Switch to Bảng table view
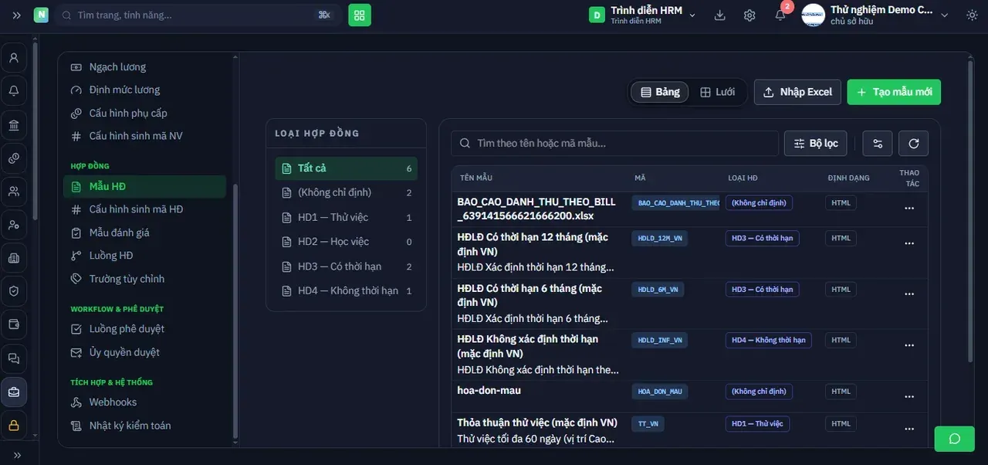988x465 pixels. click(x=660, y=92)
